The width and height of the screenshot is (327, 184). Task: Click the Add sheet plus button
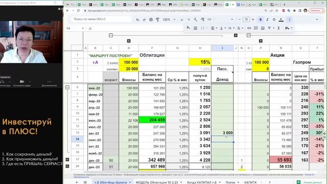tap(77, 182)
